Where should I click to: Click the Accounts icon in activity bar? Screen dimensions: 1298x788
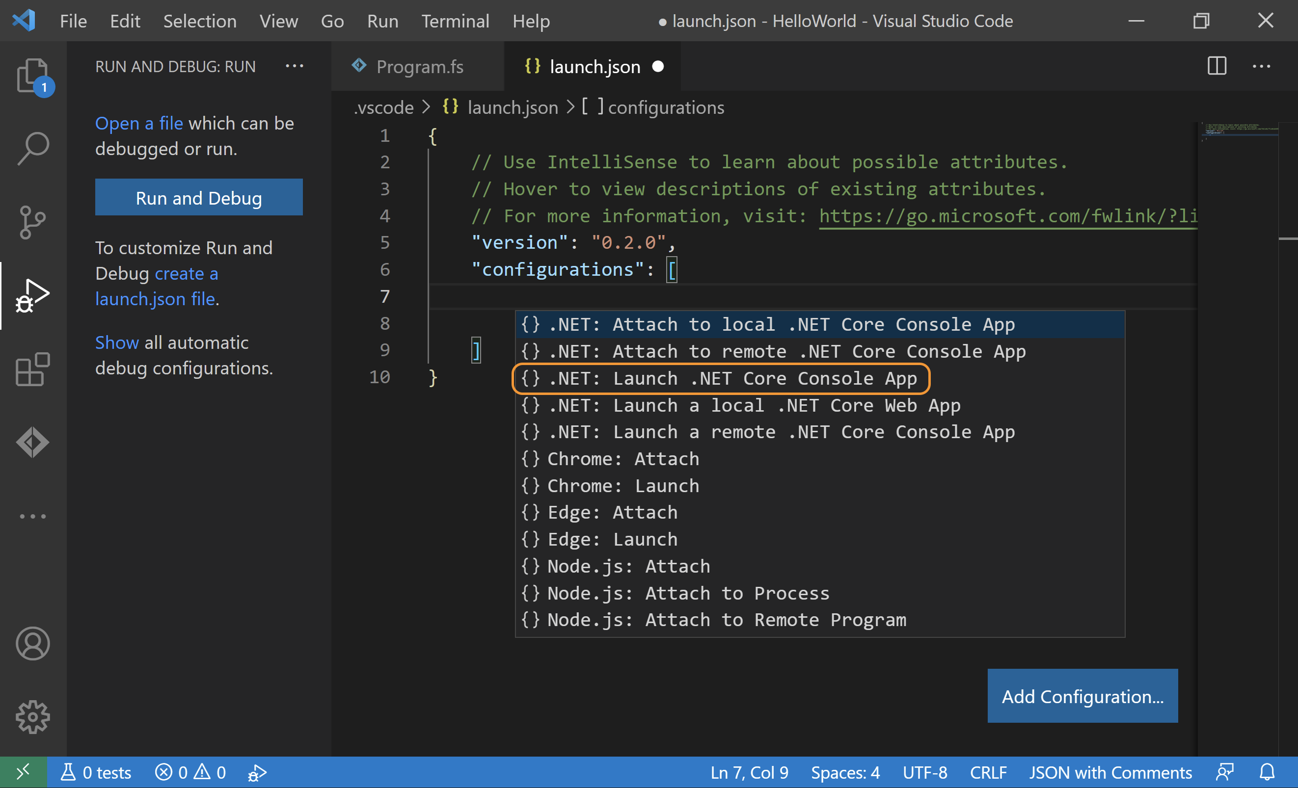[x=33, y=643]
